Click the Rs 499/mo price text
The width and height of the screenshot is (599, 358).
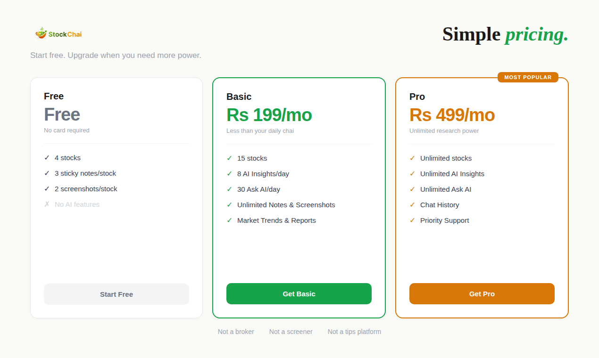pyautogui.click(x=452, y=115)
